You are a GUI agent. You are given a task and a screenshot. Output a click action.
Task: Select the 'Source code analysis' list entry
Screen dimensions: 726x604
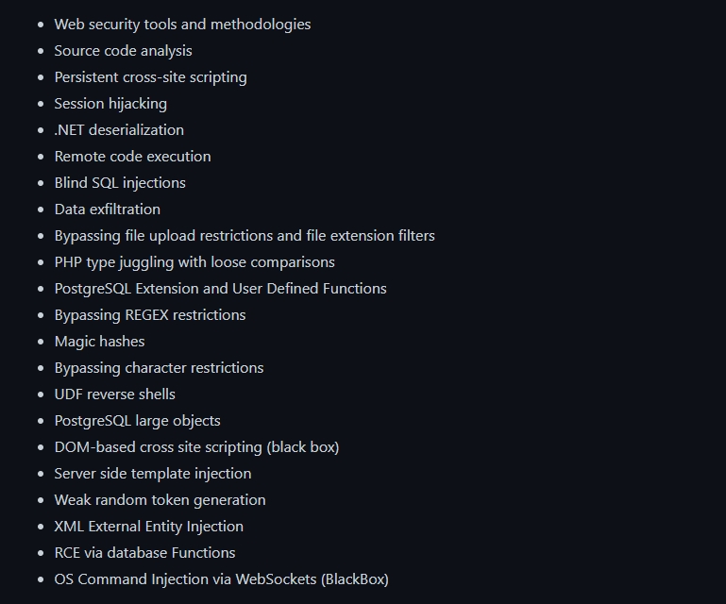[123, 51]
